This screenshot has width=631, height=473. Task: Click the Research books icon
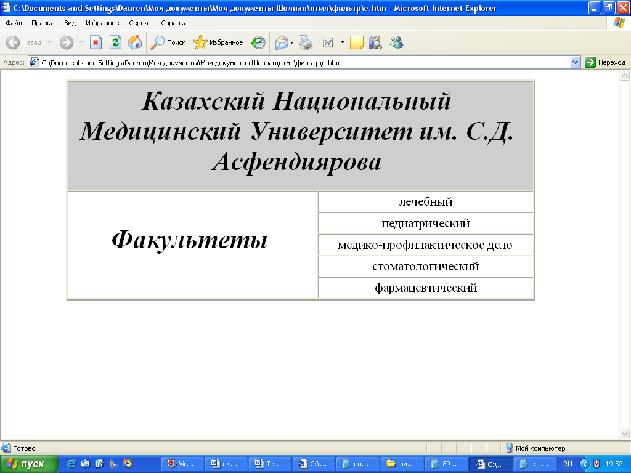point(375,42)
